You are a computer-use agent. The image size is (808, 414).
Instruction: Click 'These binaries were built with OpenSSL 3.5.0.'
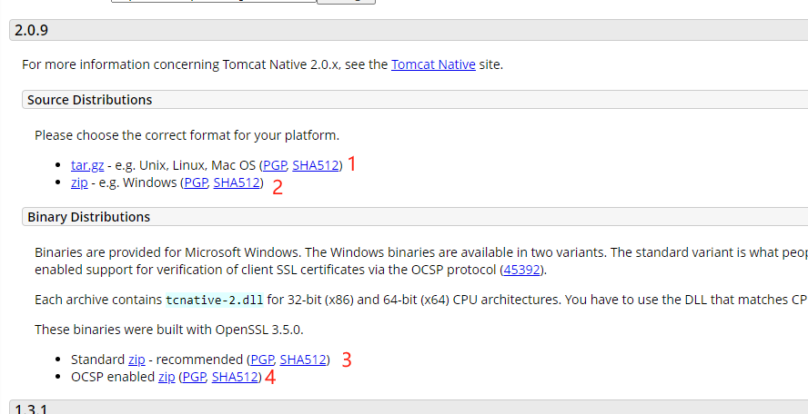(169, 330)
